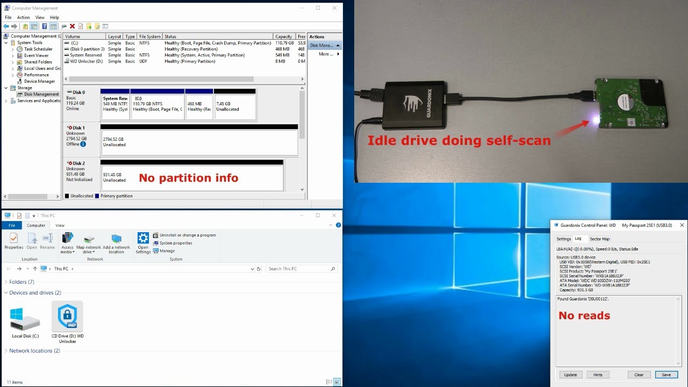Expand the Folders (7) group

click(6, 282)
